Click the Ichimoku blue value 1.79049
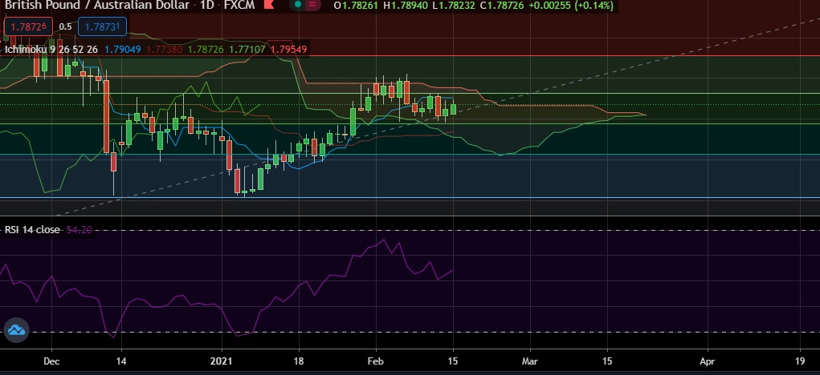820x375 pixels. pyautogui.click(x=123, y=50)
